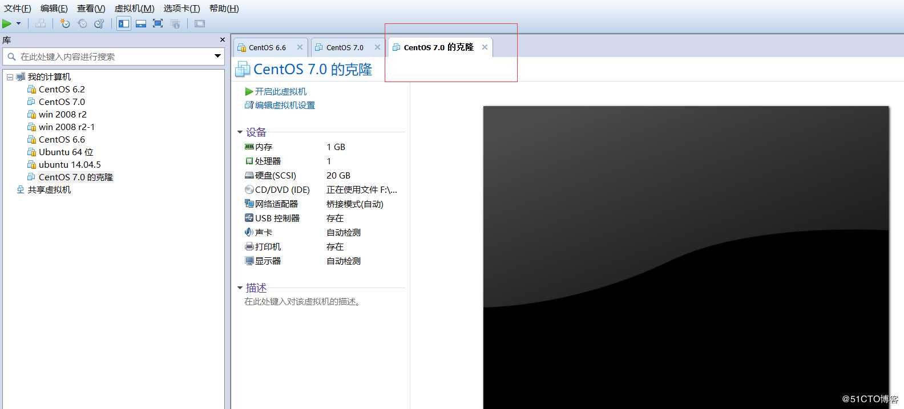The width and height of the screenshot is (904, 409).
Task: Open the power options dropdown arrow beside play
Action: pyautogui.click(x=18, y=23)
